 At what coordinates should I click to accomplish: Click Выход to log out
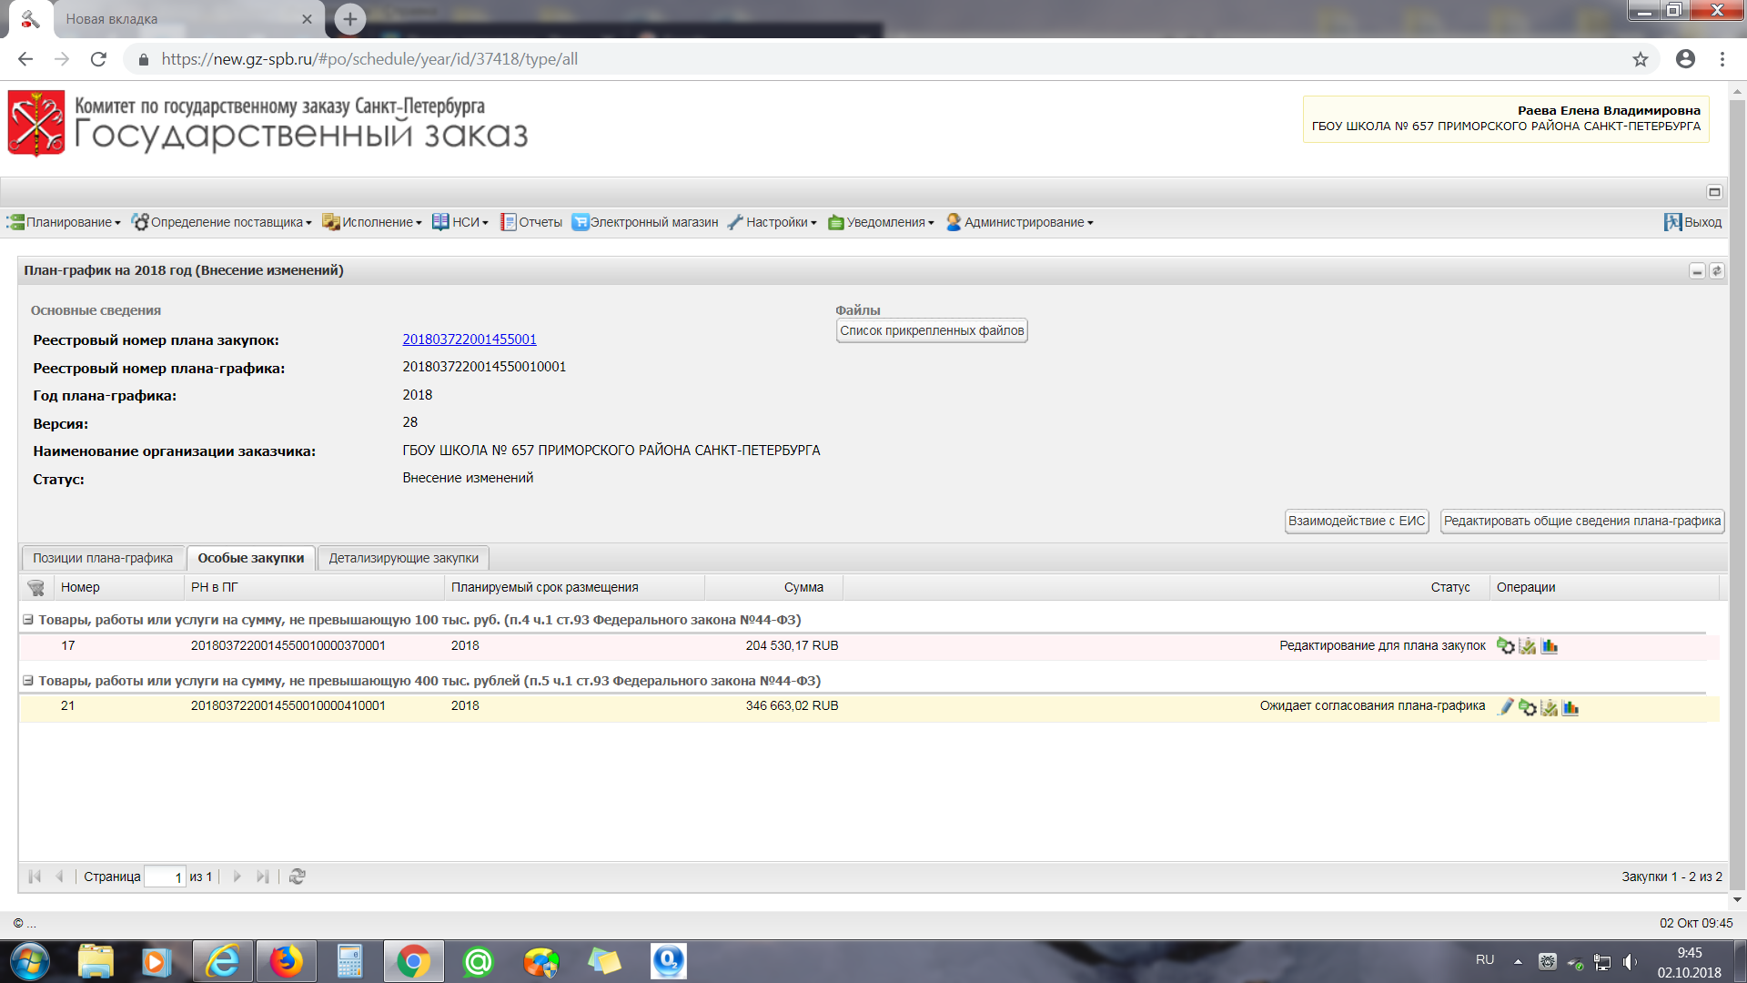1693,222
